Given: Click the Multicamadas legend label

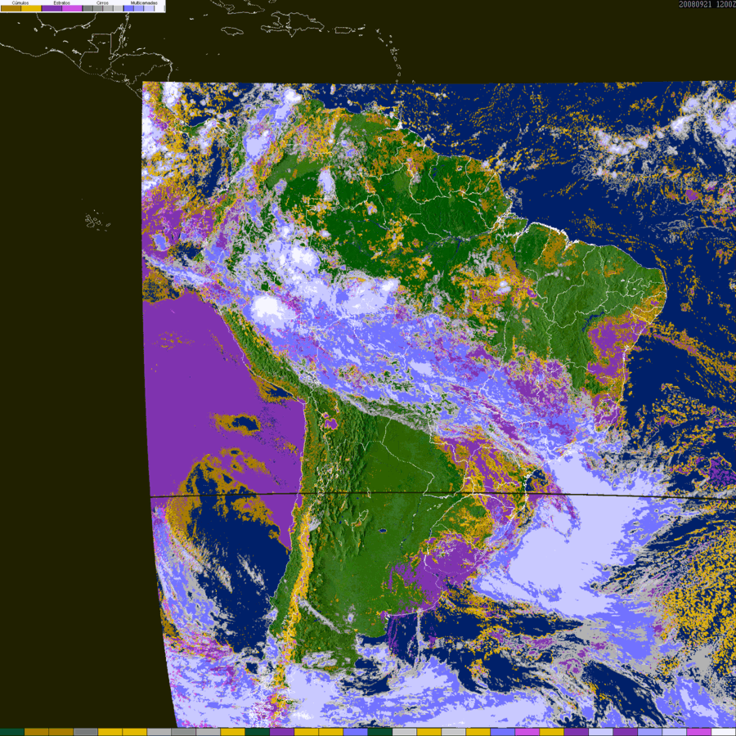Looking at the screenshot, I should [144, 2].
